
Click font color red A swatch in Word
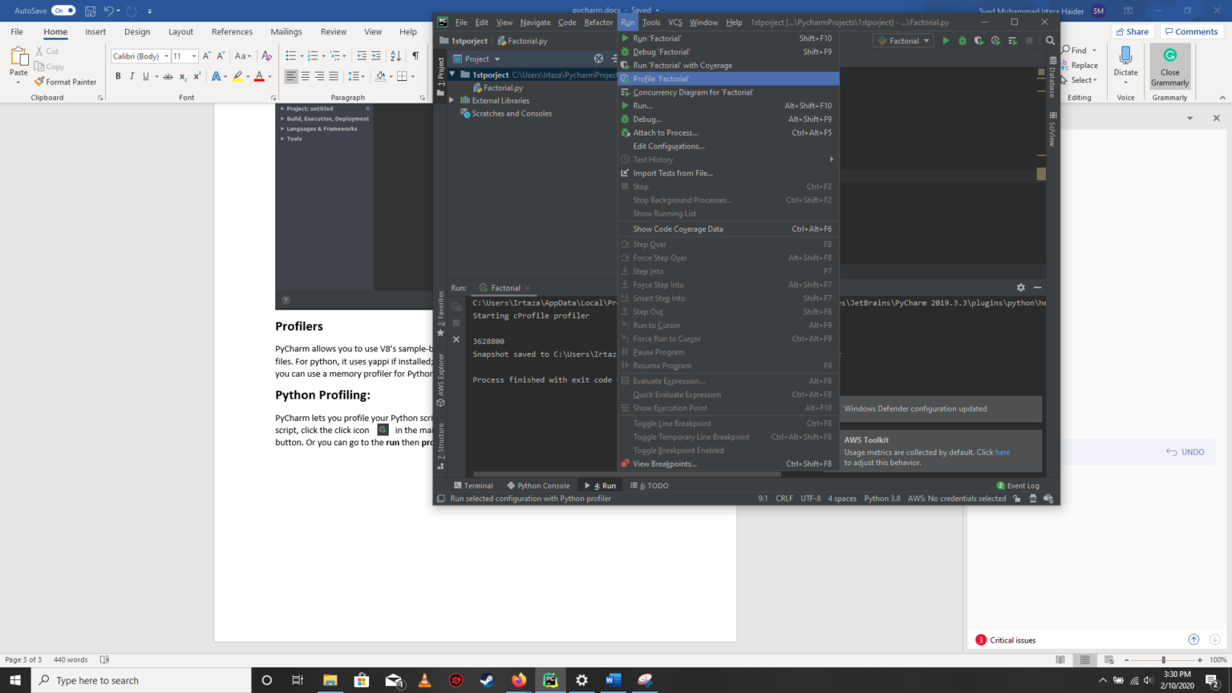[259, 76]
